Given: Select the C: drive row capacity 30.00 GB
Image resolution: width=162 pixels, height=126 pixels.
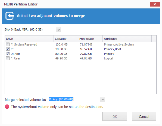Looking at the screenshot, I should tap(61, 49).
